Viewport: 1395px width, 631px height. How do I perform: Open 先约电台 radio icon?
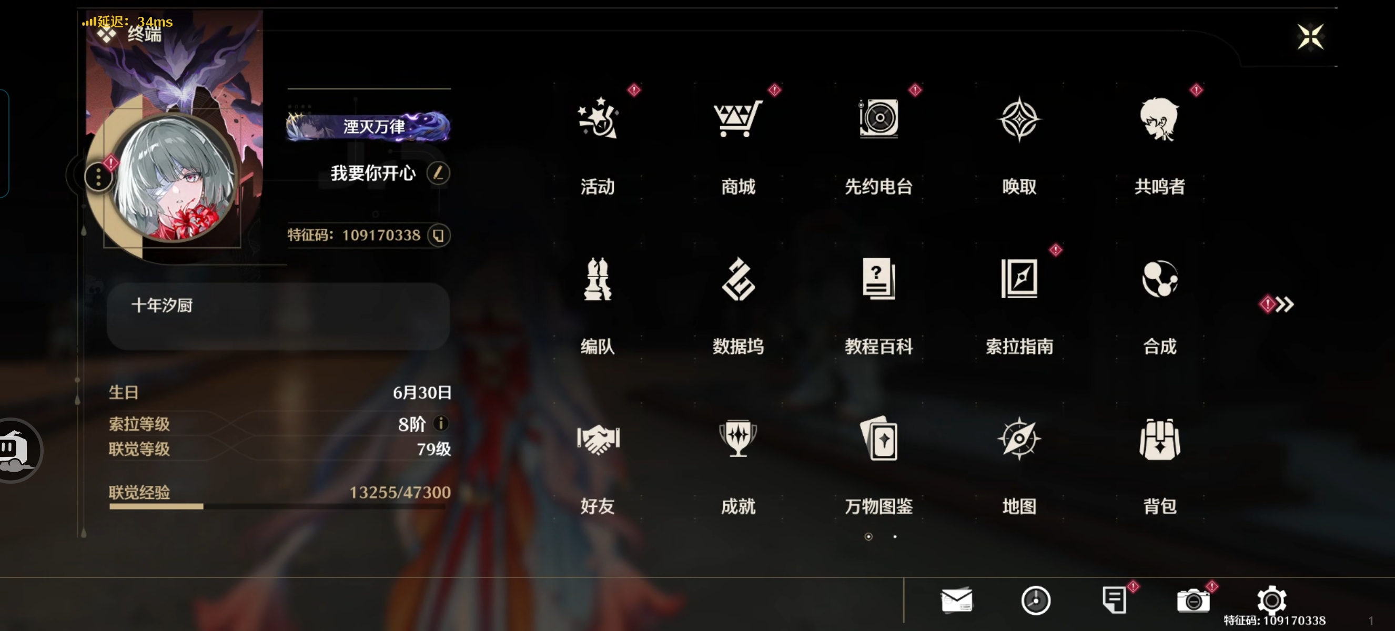(x=878, y=119)
